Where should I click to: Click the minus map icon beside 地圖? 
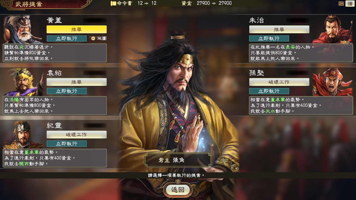tap(93, 38)
